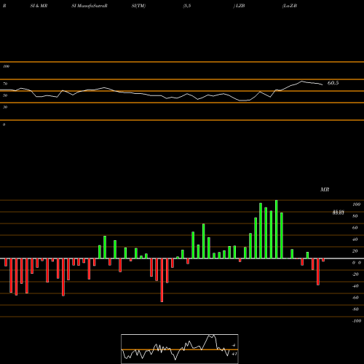The image size is (364, 364).
Task: Click the RSI 50 level label
Action: [5, 95]
